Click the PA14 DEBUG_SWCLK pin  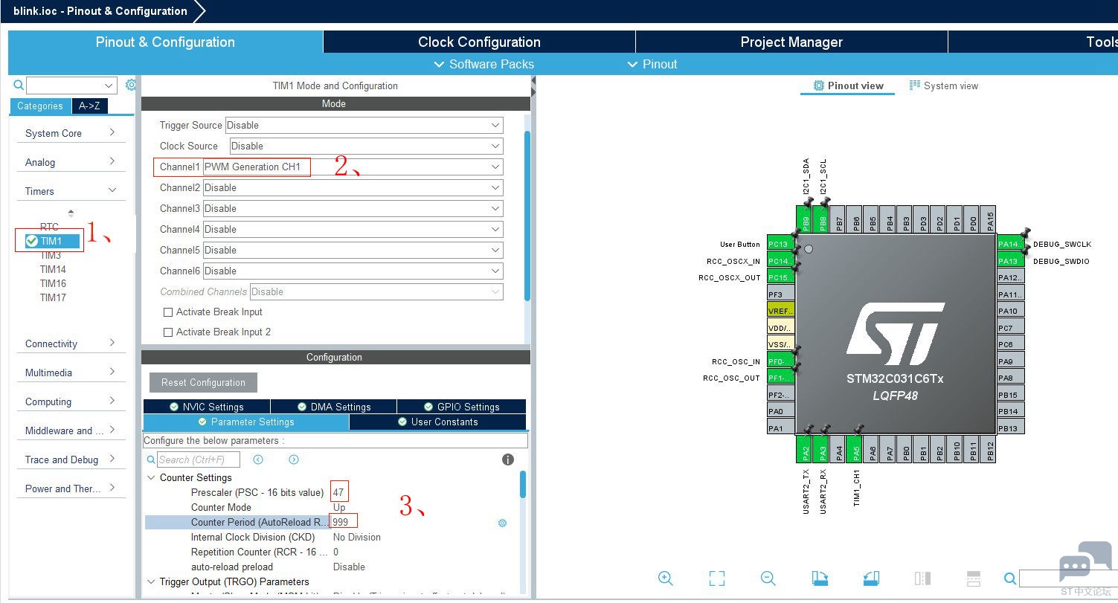click(1011, 244)
